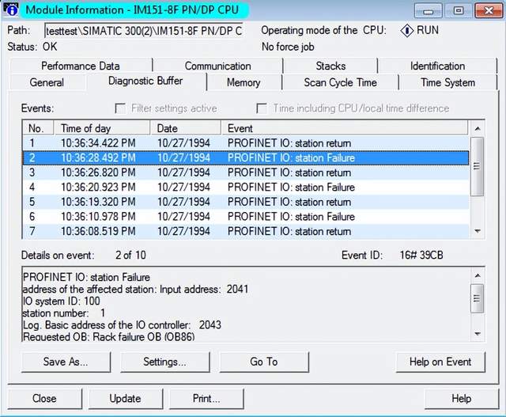Switch to the Memory tab

pos(243,82)
